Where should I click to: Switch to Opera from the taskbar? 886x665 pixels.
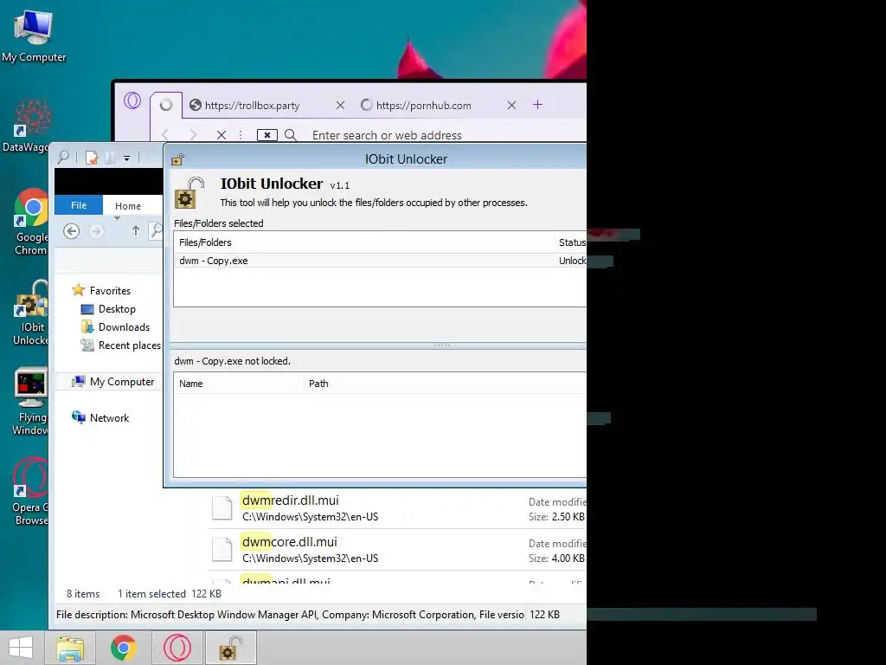pos(177,648)
